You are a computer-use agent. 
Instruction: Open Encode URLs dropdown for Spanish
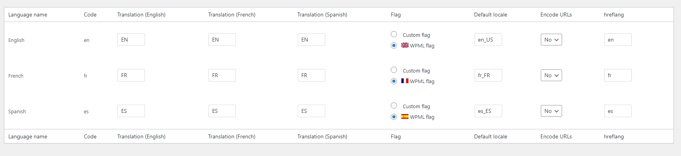coord(551,111)
